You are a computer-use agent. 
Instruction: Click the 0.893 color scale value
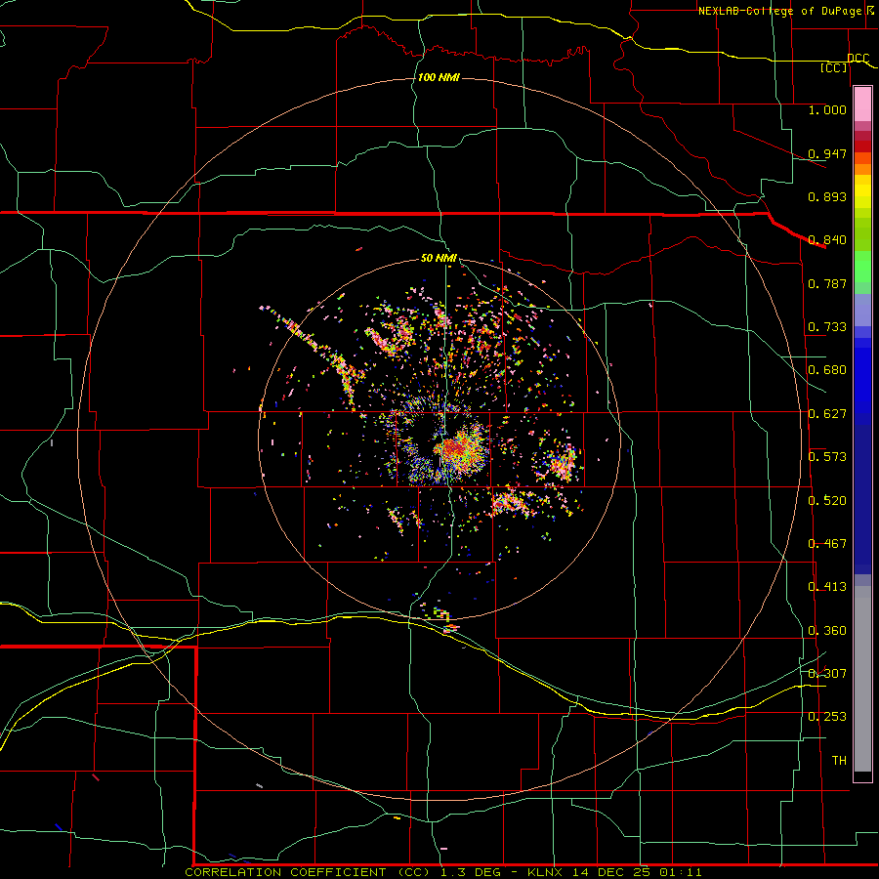(x=827, y=196)
